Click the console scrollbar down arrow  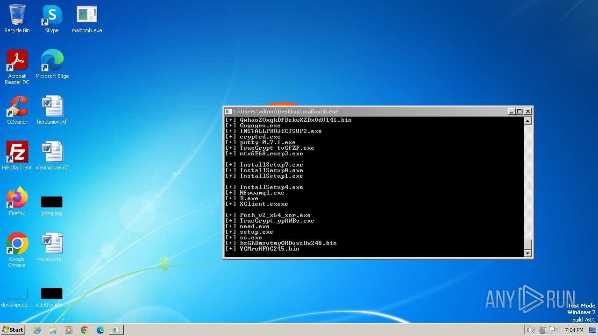(527, 253)
